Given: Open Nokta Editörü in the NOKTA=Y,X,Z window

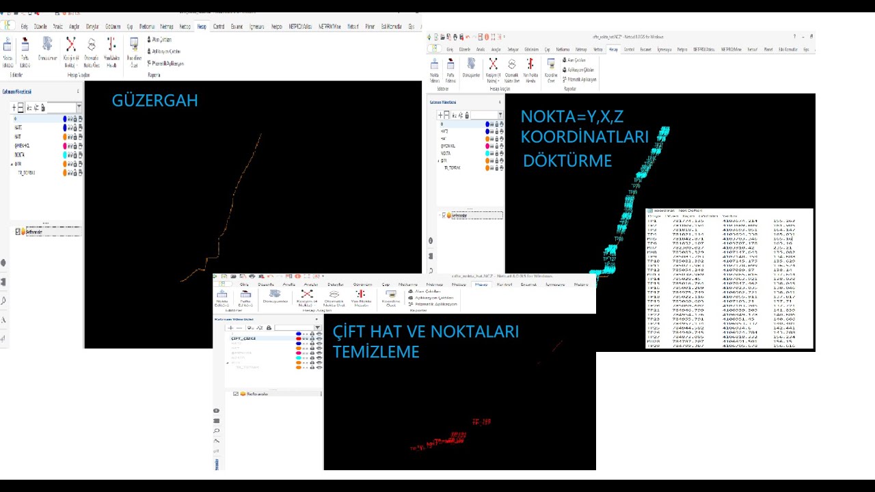Looking at the screenshot, I should pyautogui.click(x=434, y=70).
